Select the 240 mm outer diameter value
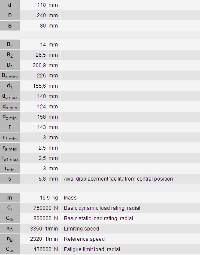 (x=47, y=15)
